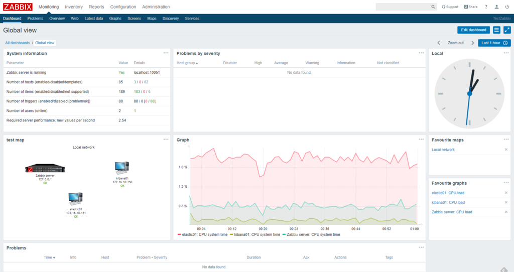Open Zabbix server: CPU load graph link
Screen dimensions: 514x272
click(x=452, y=212)
